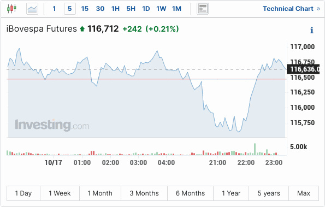Viewport: 325px width, 207px height.
Task: Select the 1 minute interval
Action: (x=54, y=9)
